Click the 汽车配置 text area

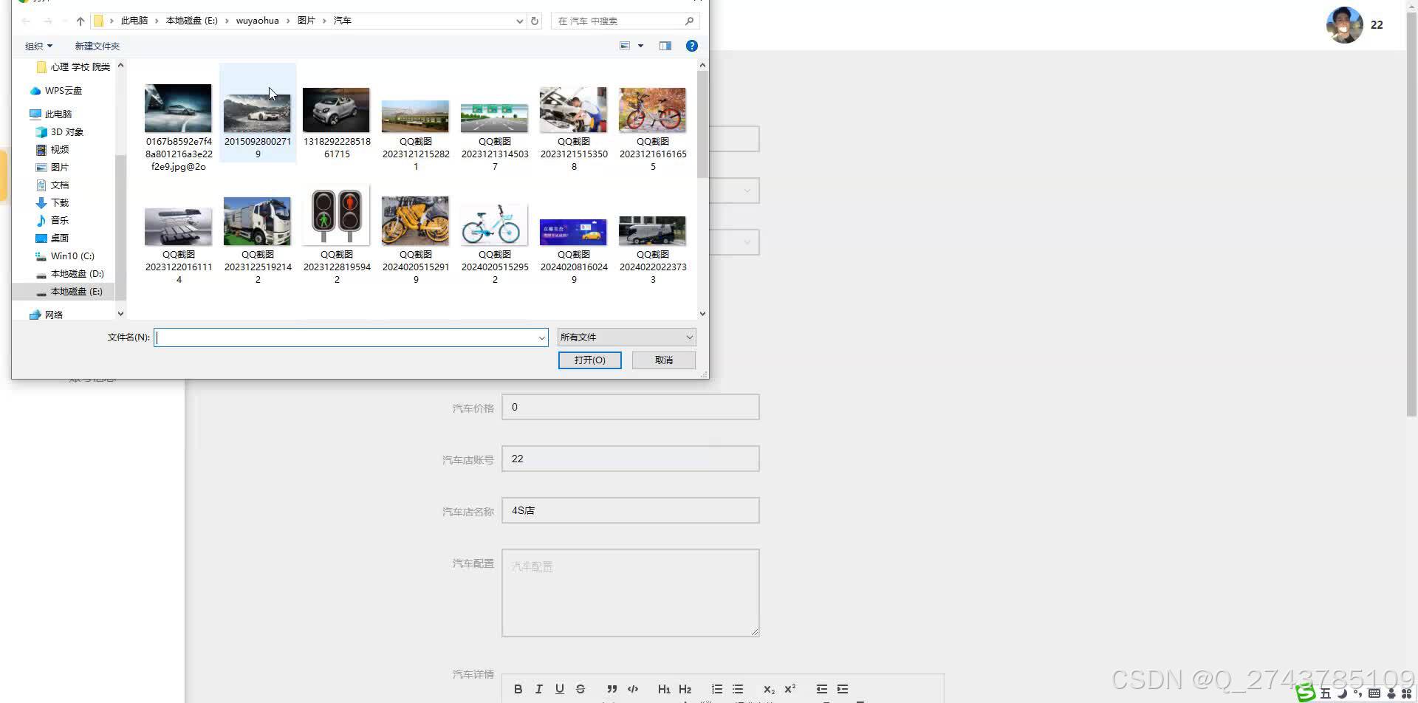pos(631,592)
